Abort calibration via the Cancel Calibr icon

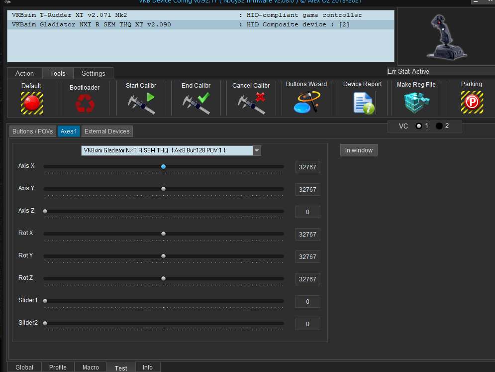click(251, 103)
